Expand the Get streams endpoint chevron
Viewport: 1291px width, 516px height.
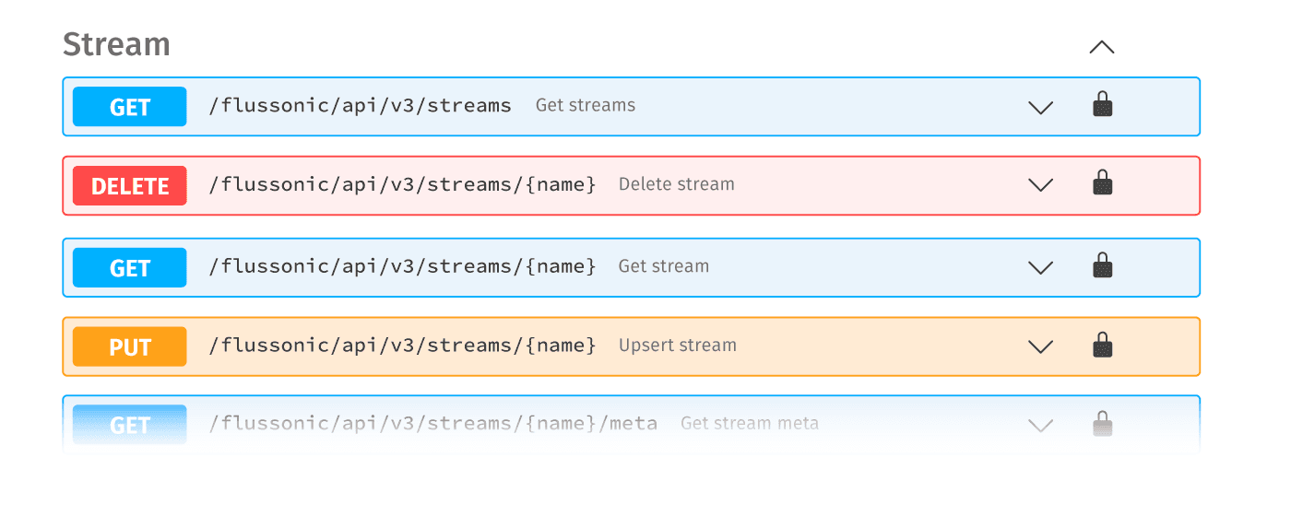(x=1041, y=107)
